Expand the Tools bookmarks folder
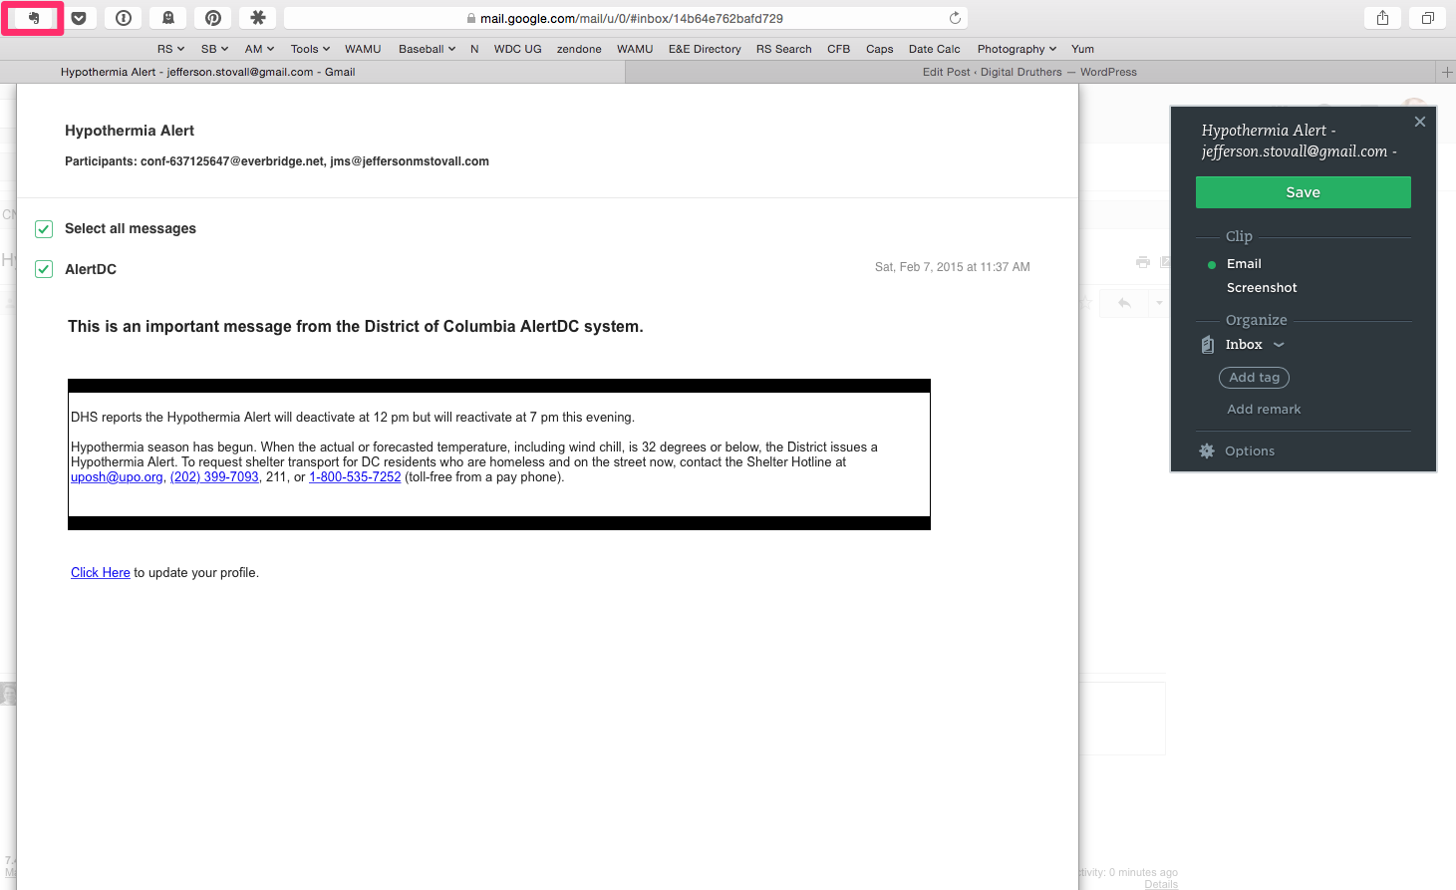Screen dimensions: 1456x890 [x=310, y=49]
